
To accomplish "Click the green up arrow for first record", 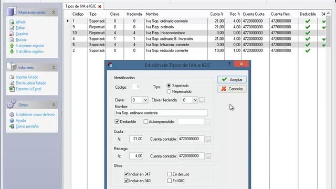I will click(12, 46).
